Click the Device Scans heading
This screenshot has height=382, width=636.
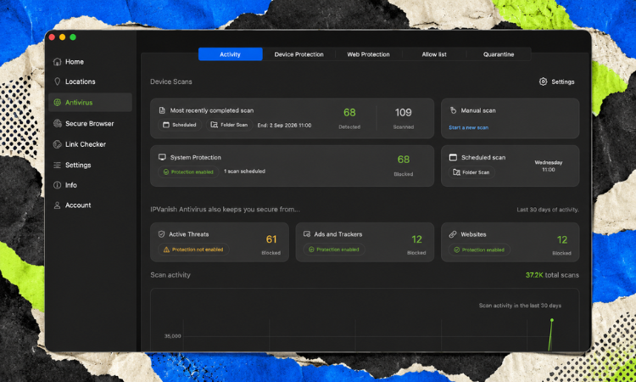[171, 81]
